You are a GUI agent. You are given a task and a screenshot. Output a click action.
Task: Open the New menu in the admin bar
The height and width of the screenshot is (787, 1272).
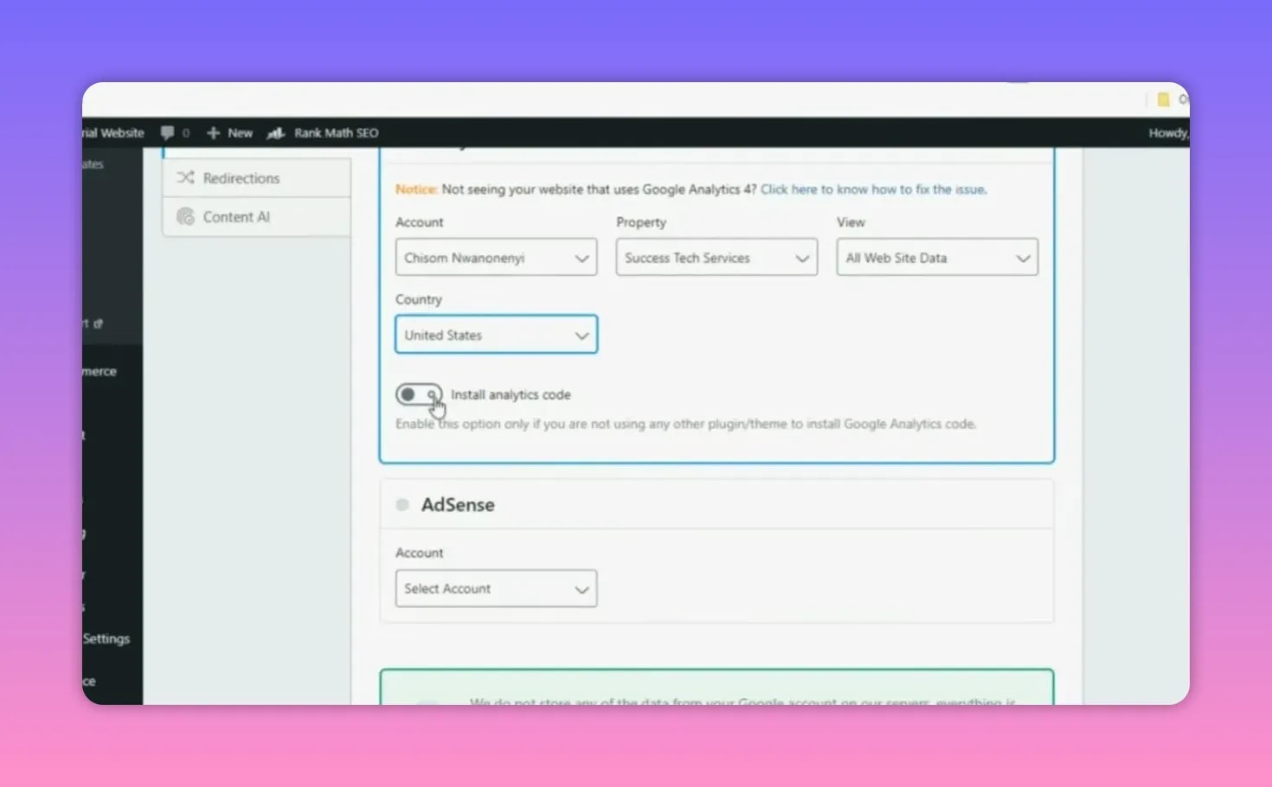[x=240, y=132]
